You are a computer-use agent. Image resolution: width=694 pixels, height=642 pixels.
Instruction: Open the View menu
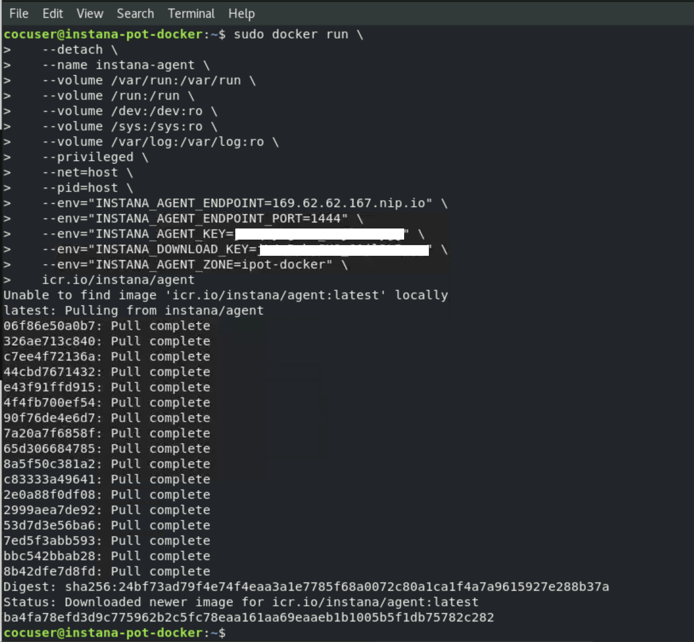point(90,14)
